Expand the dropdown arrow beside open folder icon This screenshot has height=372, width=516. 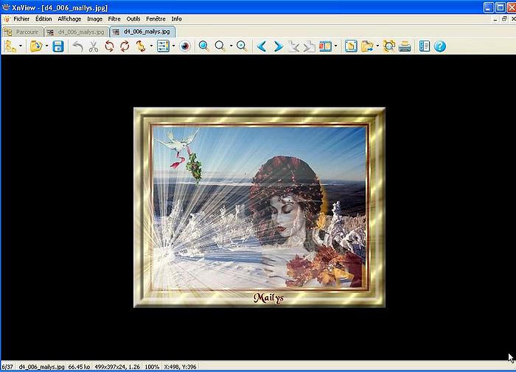coord(46,46)
